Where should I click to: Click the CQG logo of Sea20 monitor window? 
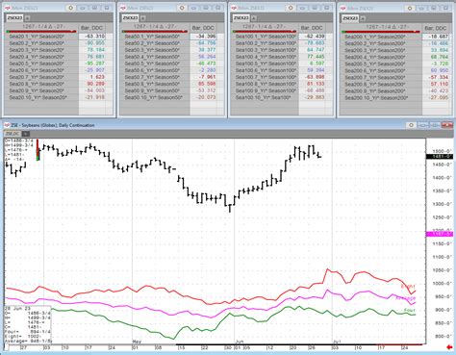point(8,8)
